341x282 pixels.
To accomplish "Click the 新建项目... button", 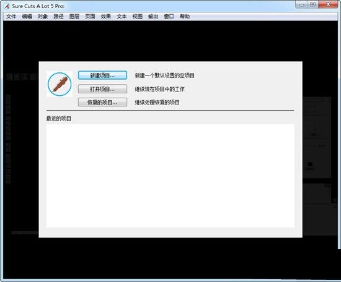I will click(x=102, y=75).
